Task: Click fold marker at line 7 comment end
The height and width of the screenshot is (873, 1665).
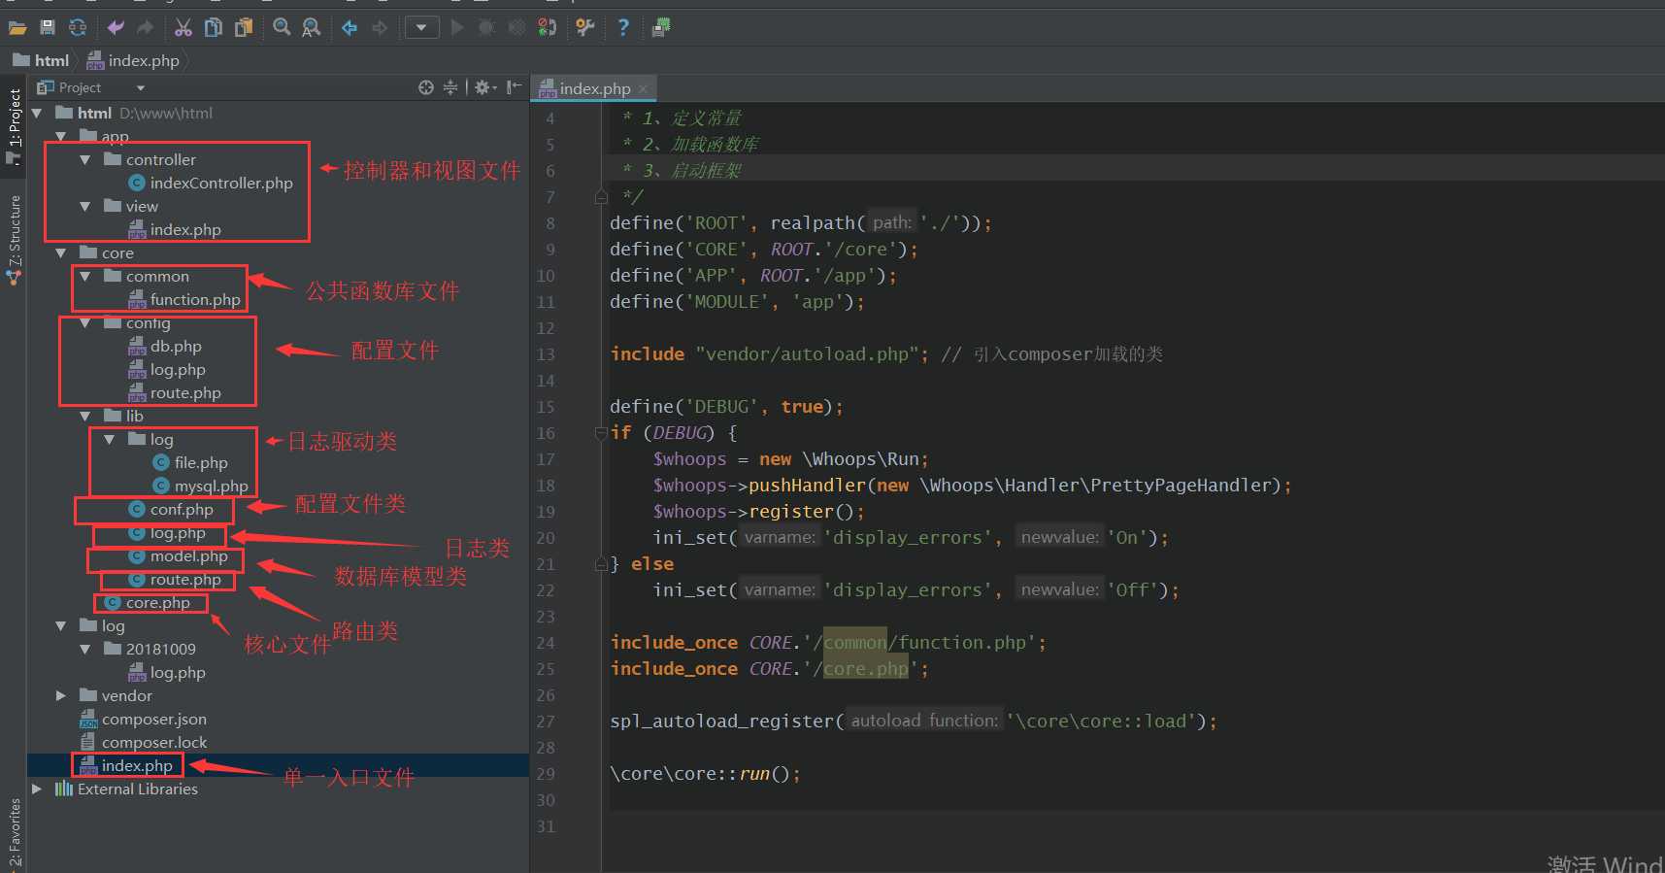Action: coord(601,197)
